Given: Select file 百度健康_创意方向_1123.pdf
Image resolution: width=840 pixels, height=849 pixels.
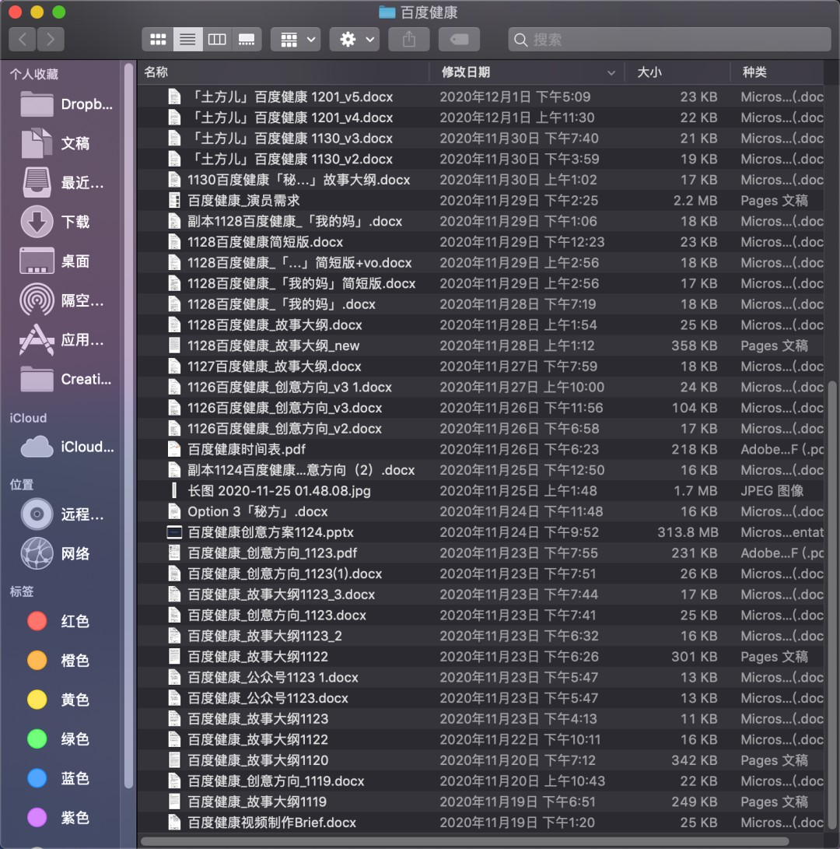Looking at the screenshot, I should click(x=481, y=553).
